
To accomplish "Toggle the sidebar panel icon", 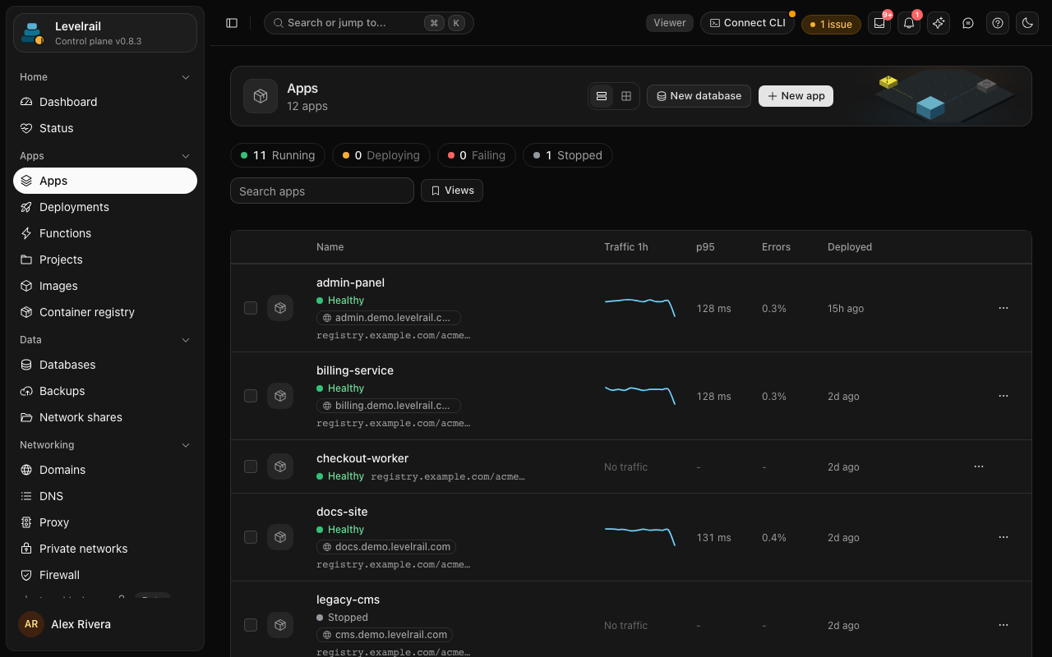I will tap(232, 23).
